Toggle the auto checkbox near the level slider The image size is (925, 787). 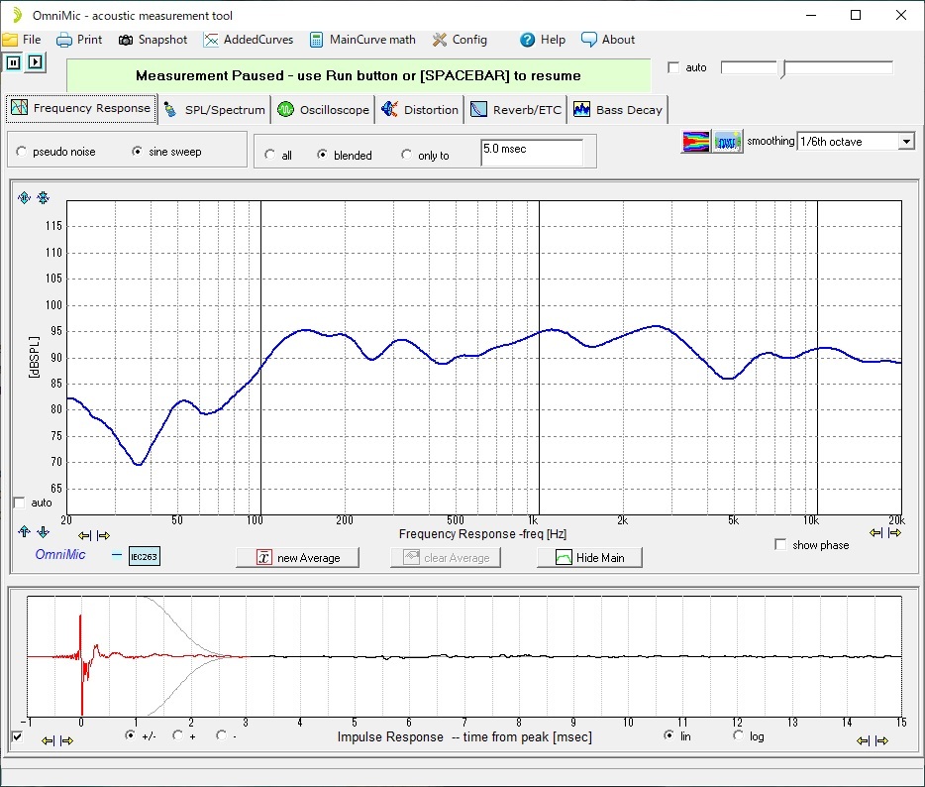[x=673, y=67]
